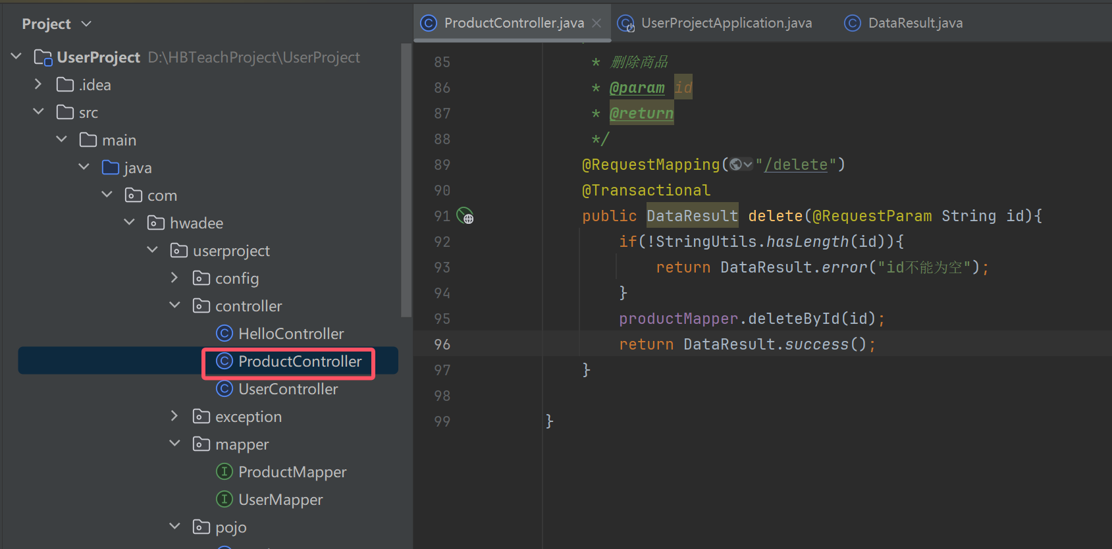Click the URL globe icon in RequestMapping
The width and height of the screenshot is (1112, 549).
(x=736, y=165)
